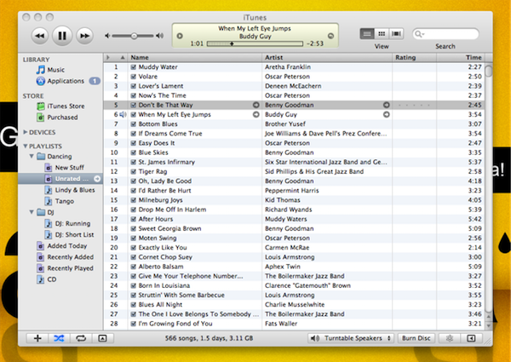Uncheck Muddy Water song
This screenshot has height=362, width=511.
pos(134,67)
